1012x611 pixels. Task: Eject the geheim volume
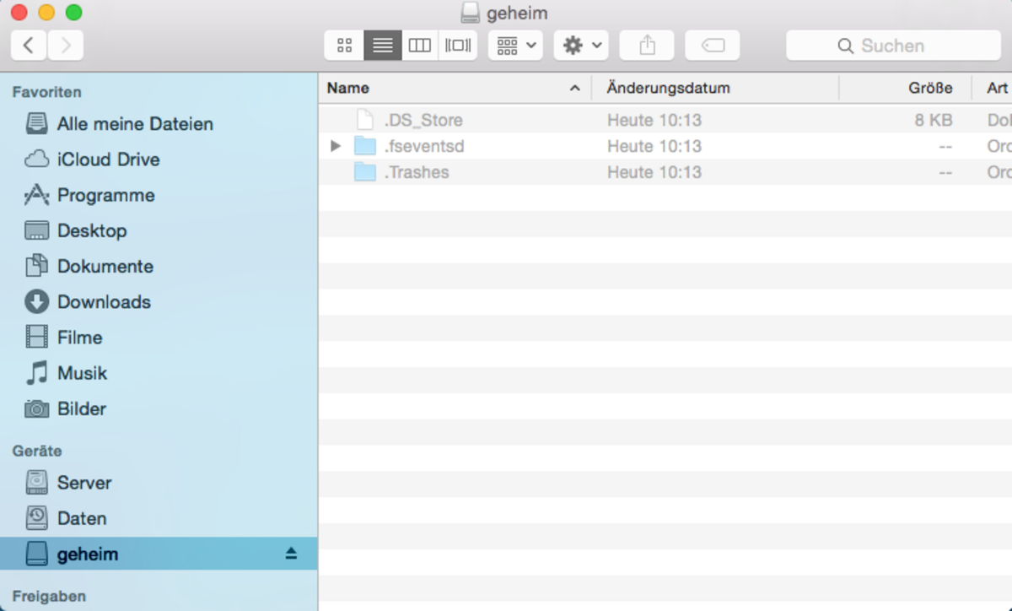point(291,554)
